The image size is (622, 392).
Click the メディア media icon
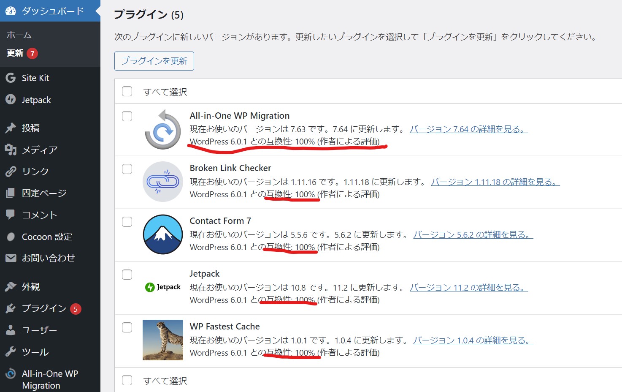coord(11,150)
